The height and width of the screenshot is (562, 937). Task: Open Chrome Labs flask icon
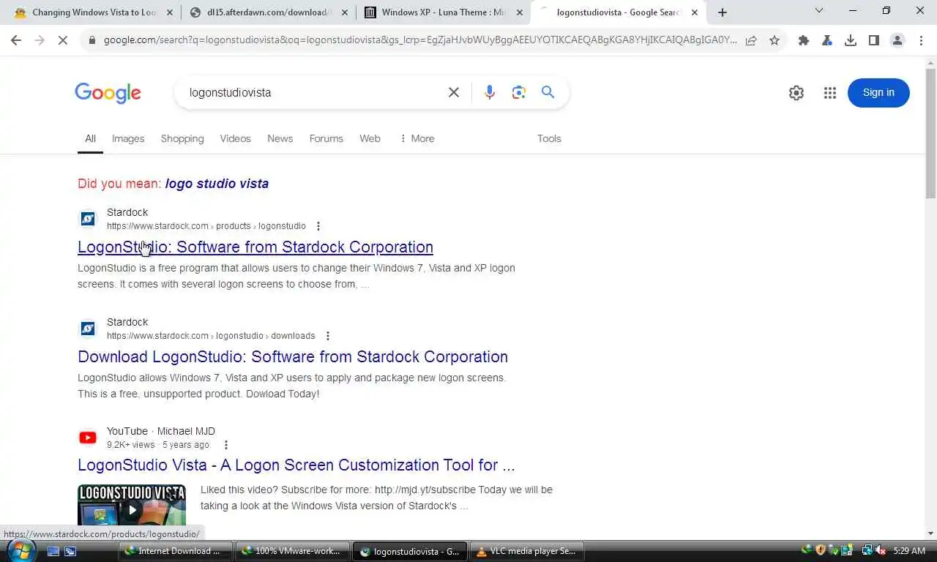point(827,40)
